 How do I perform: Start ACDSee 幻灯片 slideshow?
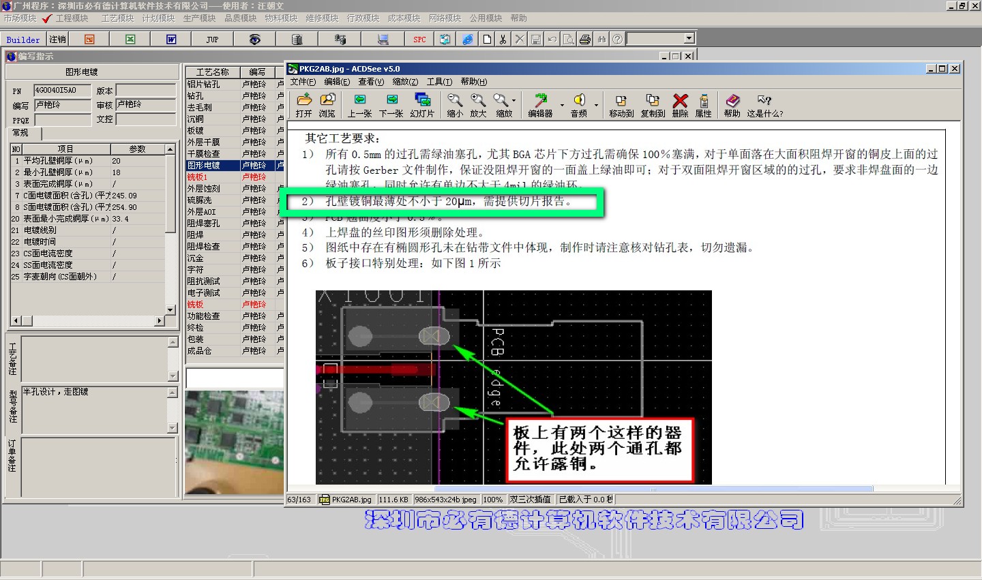click(422, 106)
